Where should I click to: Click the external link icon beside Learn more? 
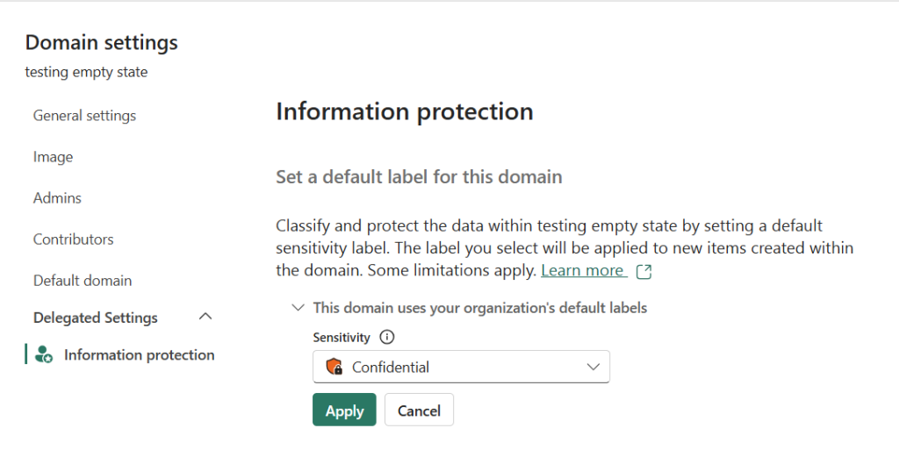[644, 271]
